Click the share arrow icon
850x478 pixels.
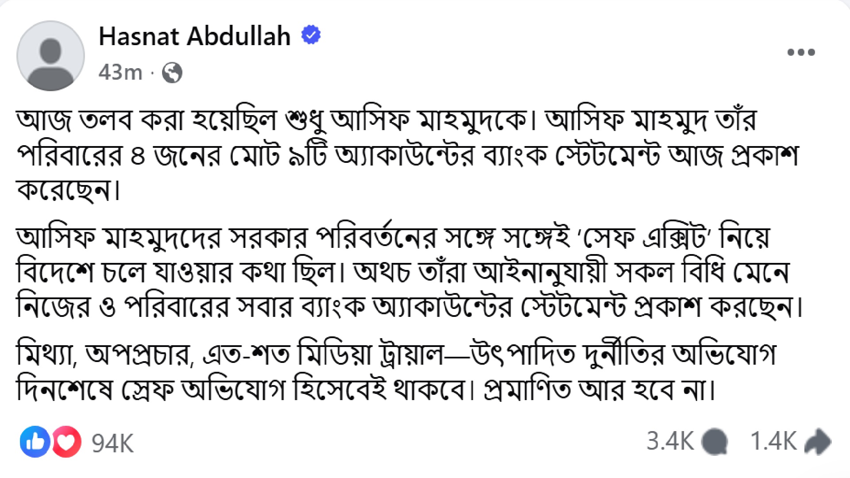(817, 442)
